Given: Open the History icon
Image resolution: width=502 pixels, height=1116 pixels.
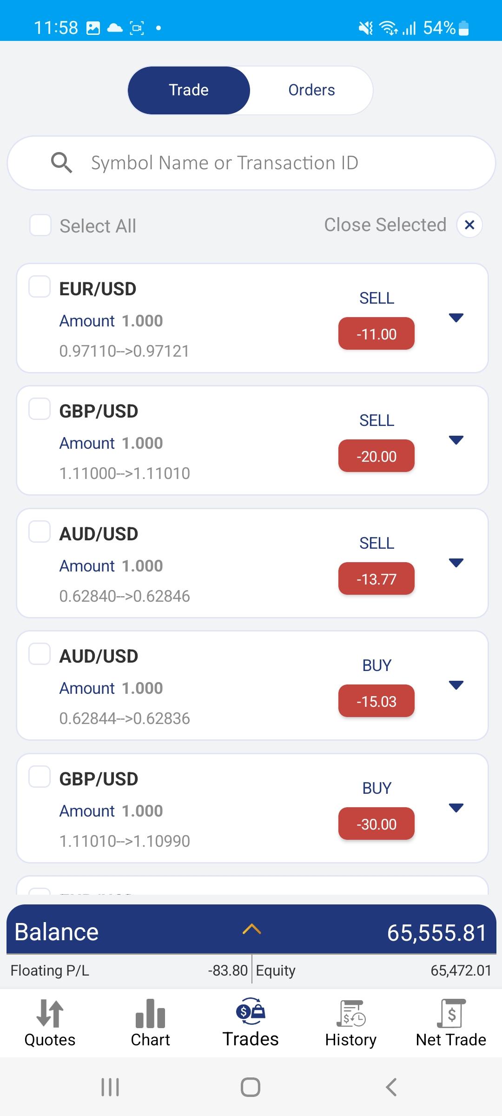Looking at the screenshot, I should pyautogui.click(x=351, y=1014).
